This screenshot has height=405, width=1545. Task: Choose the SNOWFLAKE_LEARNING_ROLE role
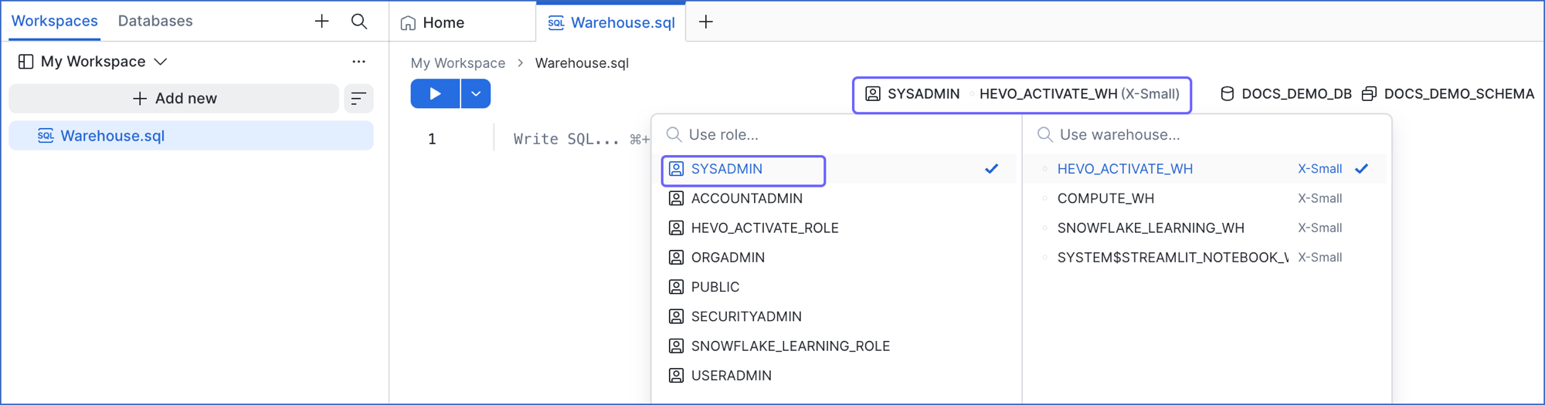(x=837, y=346)
